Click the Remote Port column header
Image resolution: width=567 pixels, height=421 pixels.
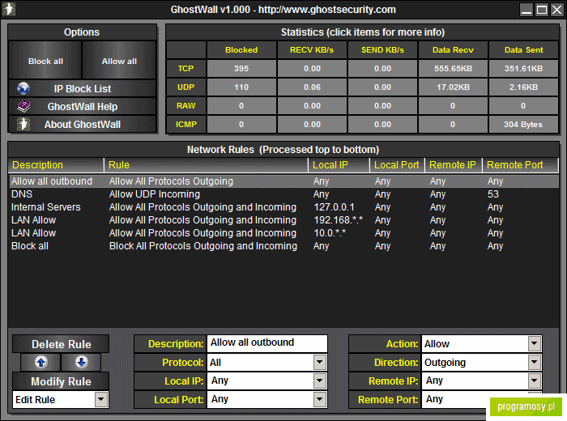tap(520, 165)
